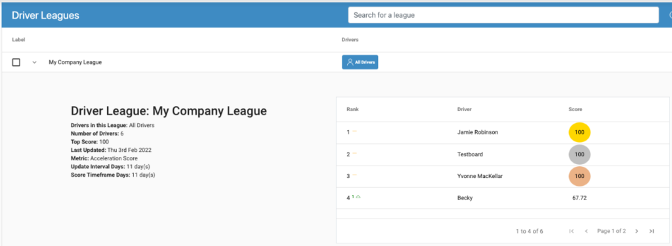Click the 1 to 4 of 6 text
The image size is (672, 246).
530,231
